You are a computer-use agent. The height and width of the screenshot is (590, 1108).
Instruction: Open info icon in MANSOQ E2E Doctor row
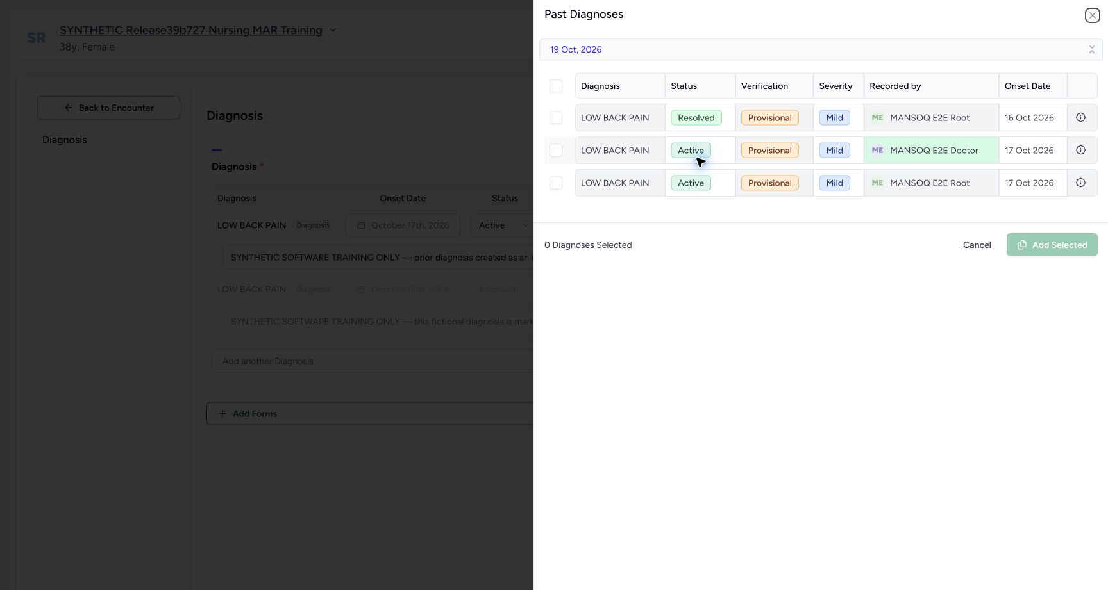pos(1080,150)
